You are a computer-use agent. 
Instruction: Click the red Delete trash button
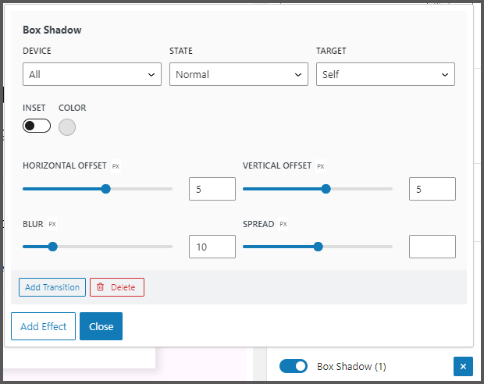tap(117, 287)
